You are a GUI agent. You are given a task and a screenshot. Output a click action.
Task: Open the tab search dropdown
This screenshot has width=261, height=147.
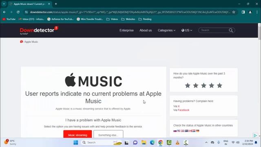(4, 4)
